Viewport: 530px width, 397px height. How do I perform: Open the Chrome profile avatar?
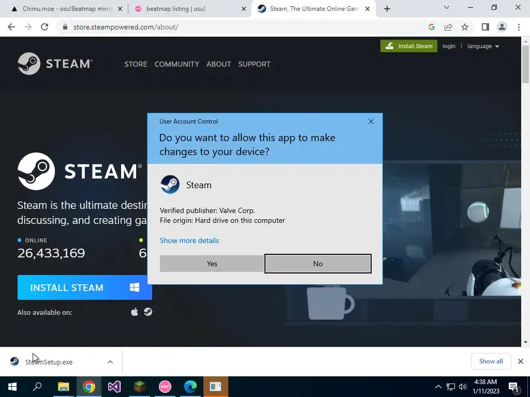[x=502, y=27]
